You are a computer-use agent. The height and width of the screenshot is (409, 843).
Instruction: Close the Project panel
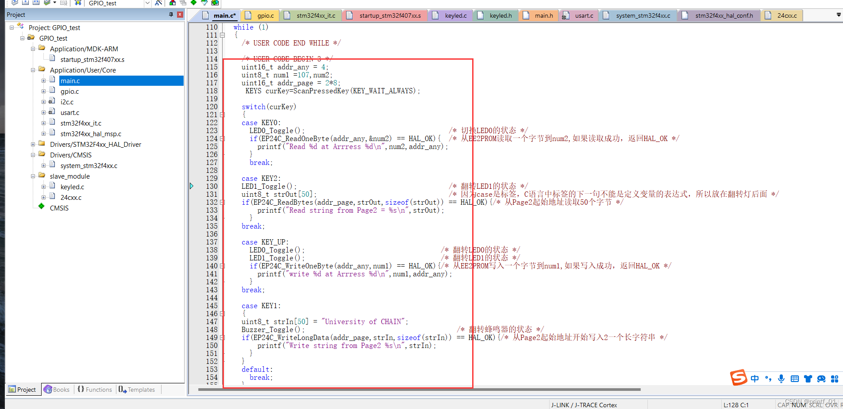(x=180, y=15)
